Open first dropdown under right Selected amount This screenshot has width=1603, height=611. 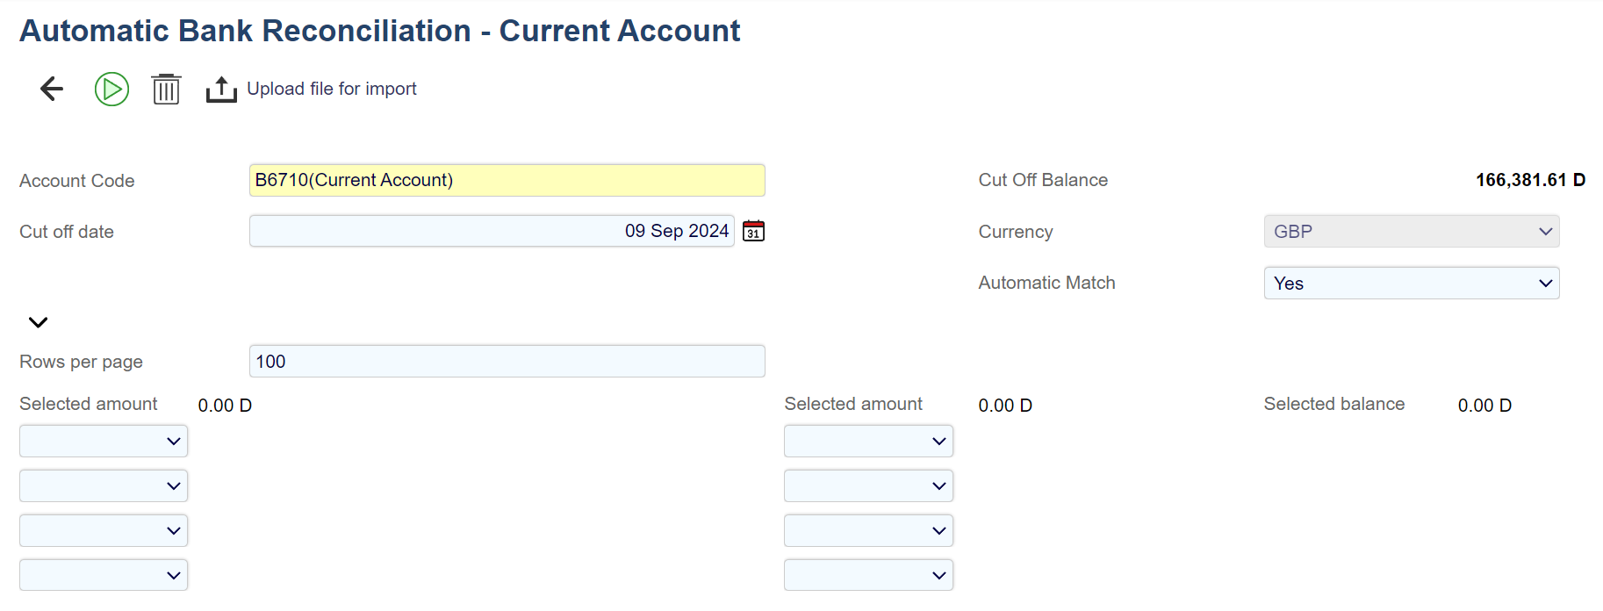[868, 442]
